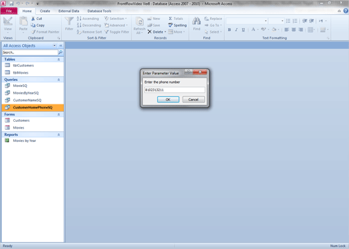
Task: Click the Cut scissors icon
Action: point(33,19)
